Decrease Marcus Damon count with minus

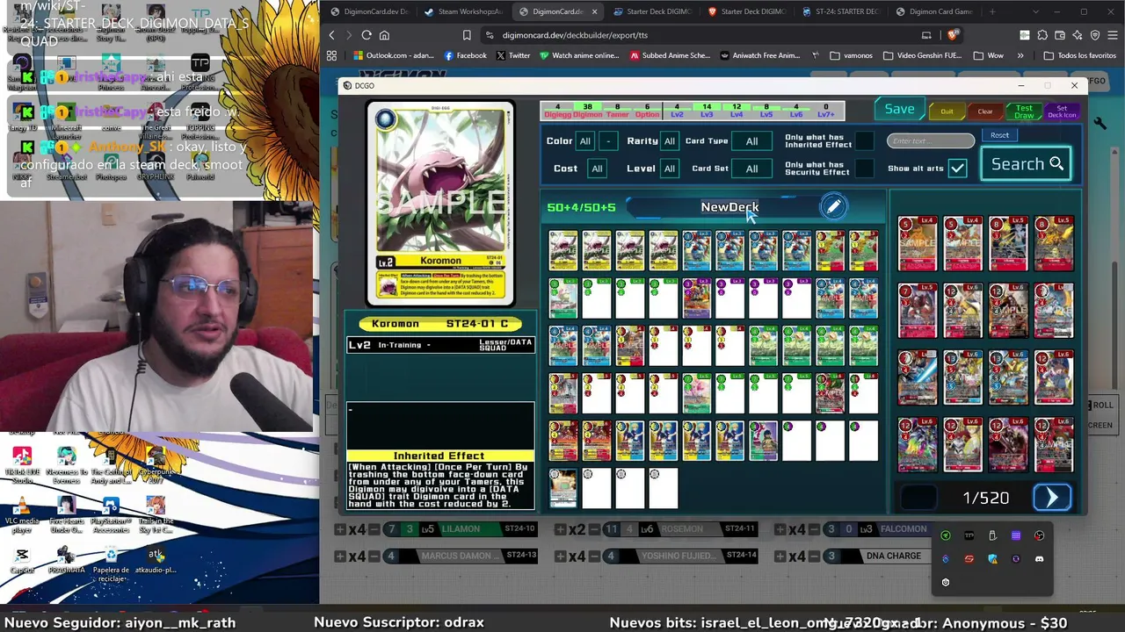(x=374, y=556)
